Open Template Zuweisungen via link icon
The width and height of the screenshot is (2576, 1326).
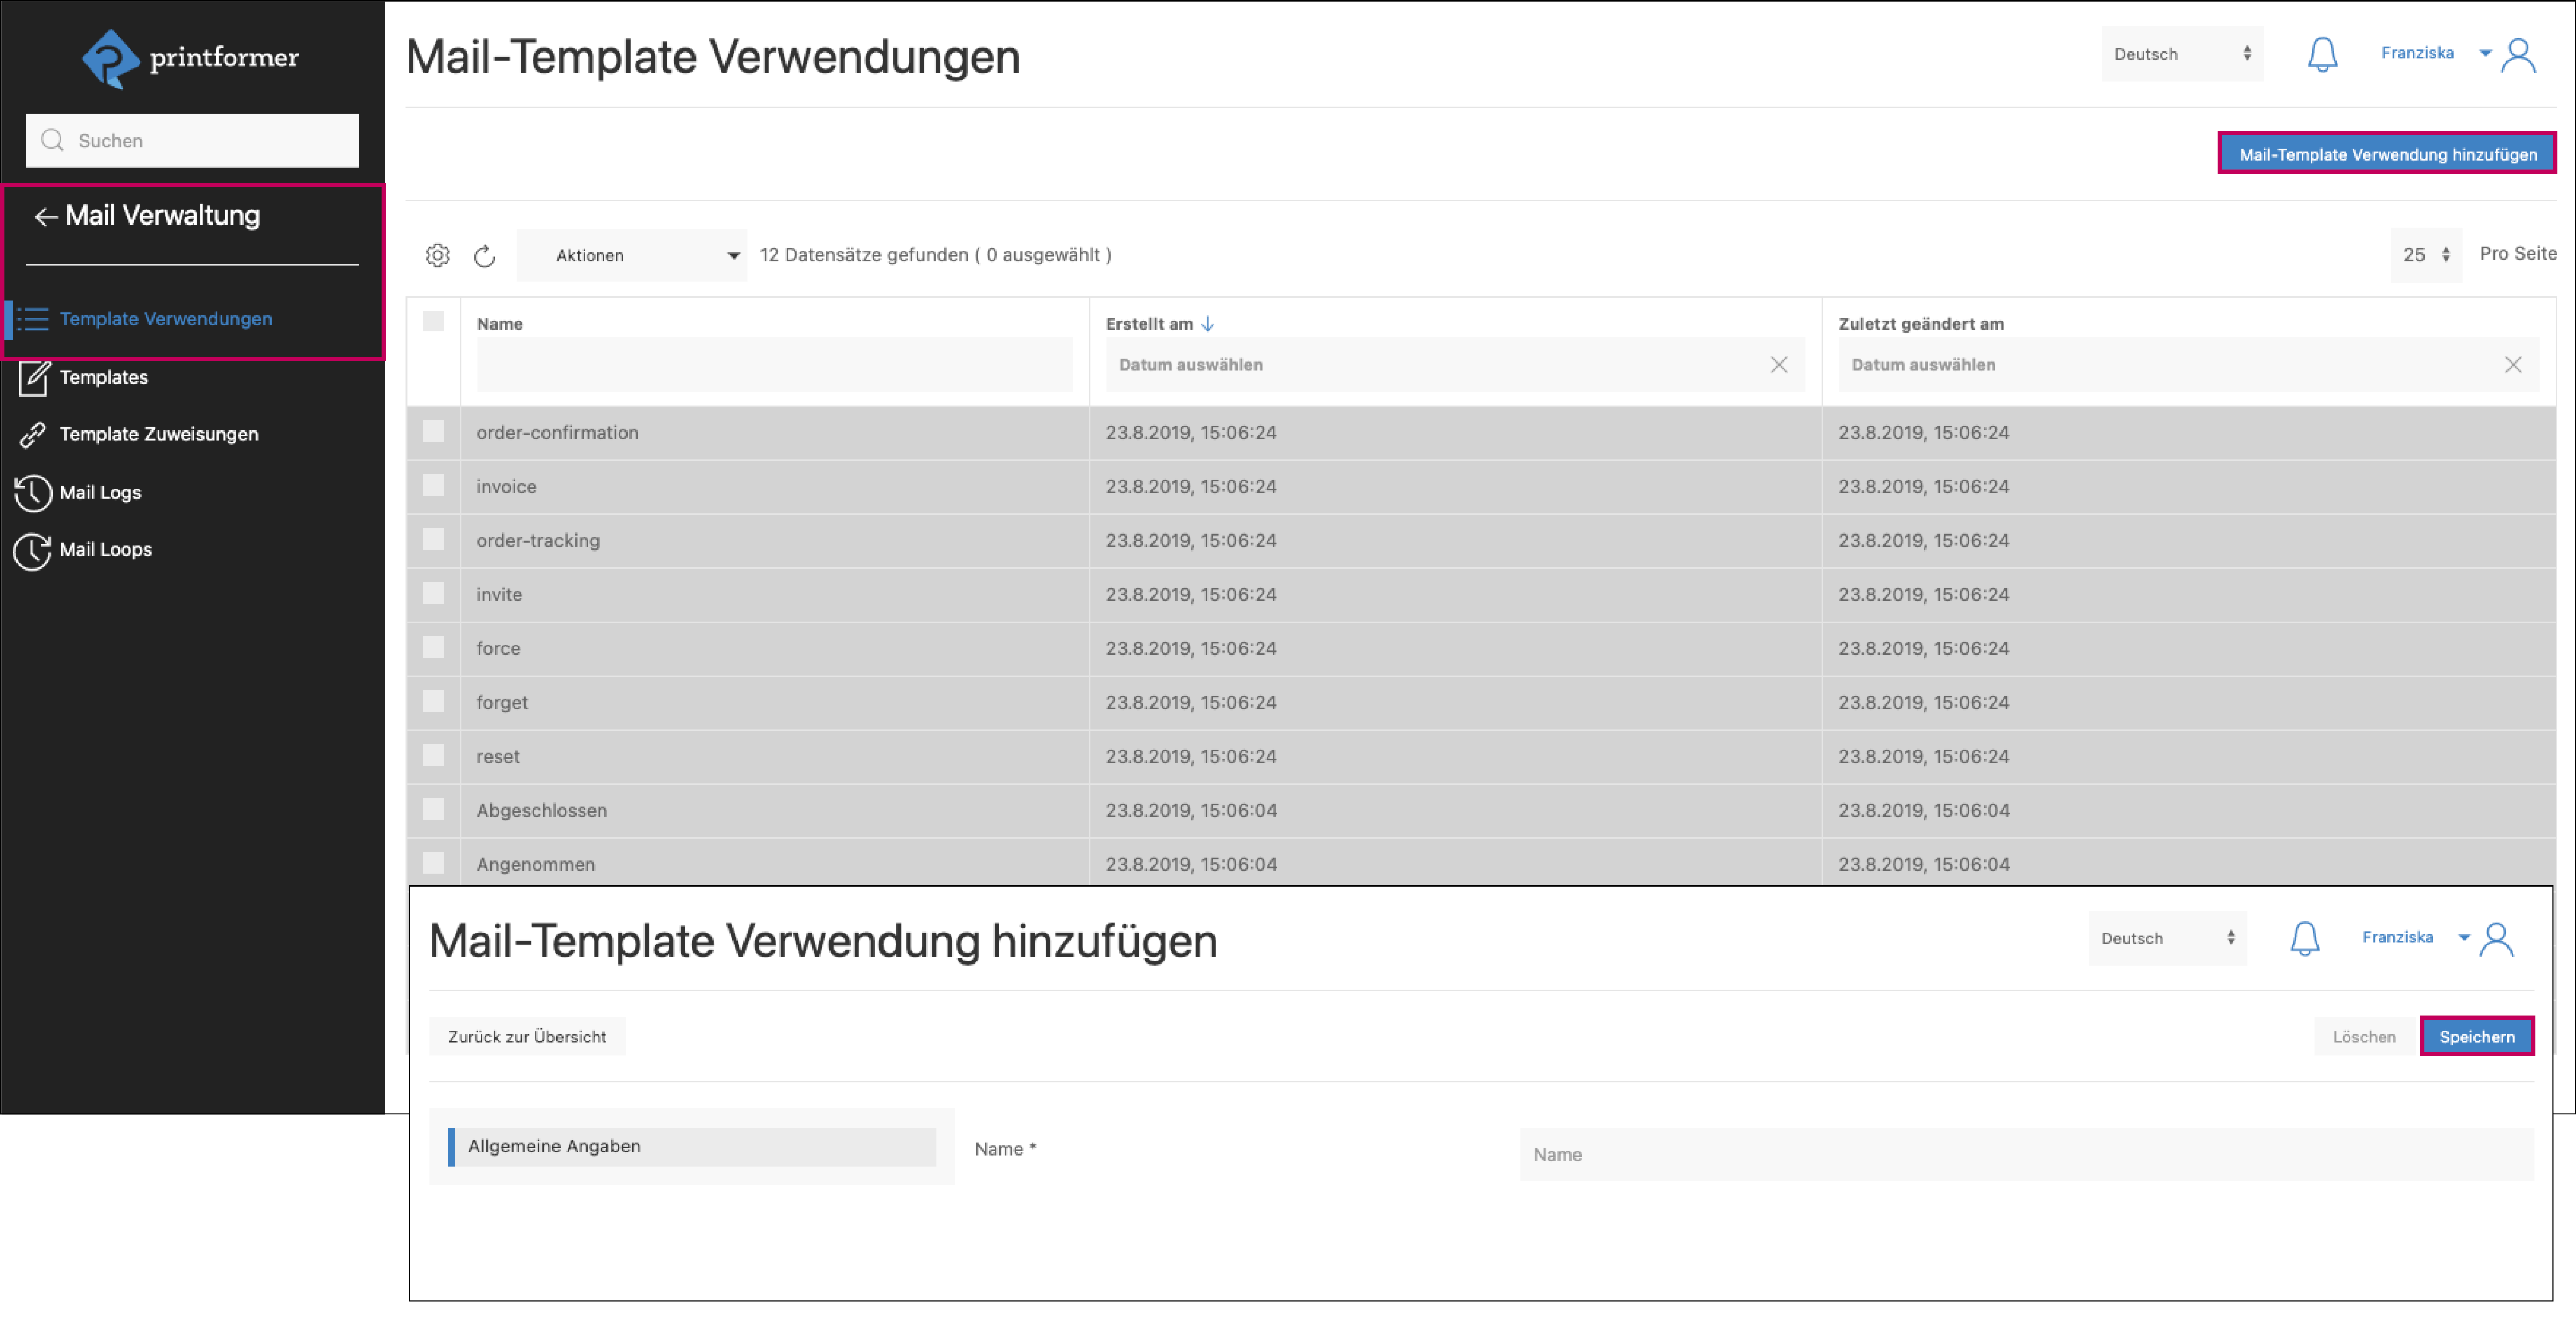tap(33, 434)
